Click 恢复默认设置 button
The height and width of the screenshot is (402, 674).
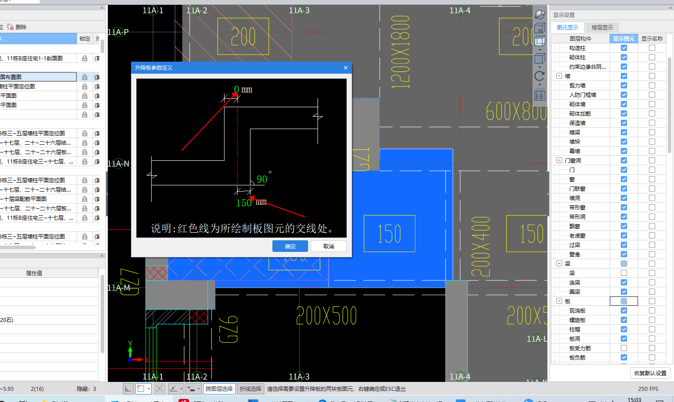click(650, 373)
